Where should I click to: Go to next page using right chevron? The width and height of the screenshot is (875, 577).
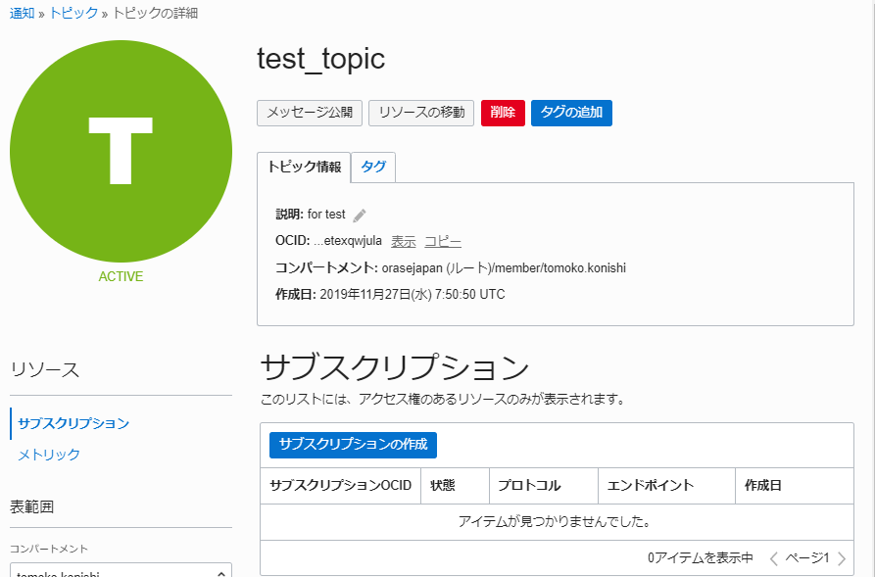point(841,558)
